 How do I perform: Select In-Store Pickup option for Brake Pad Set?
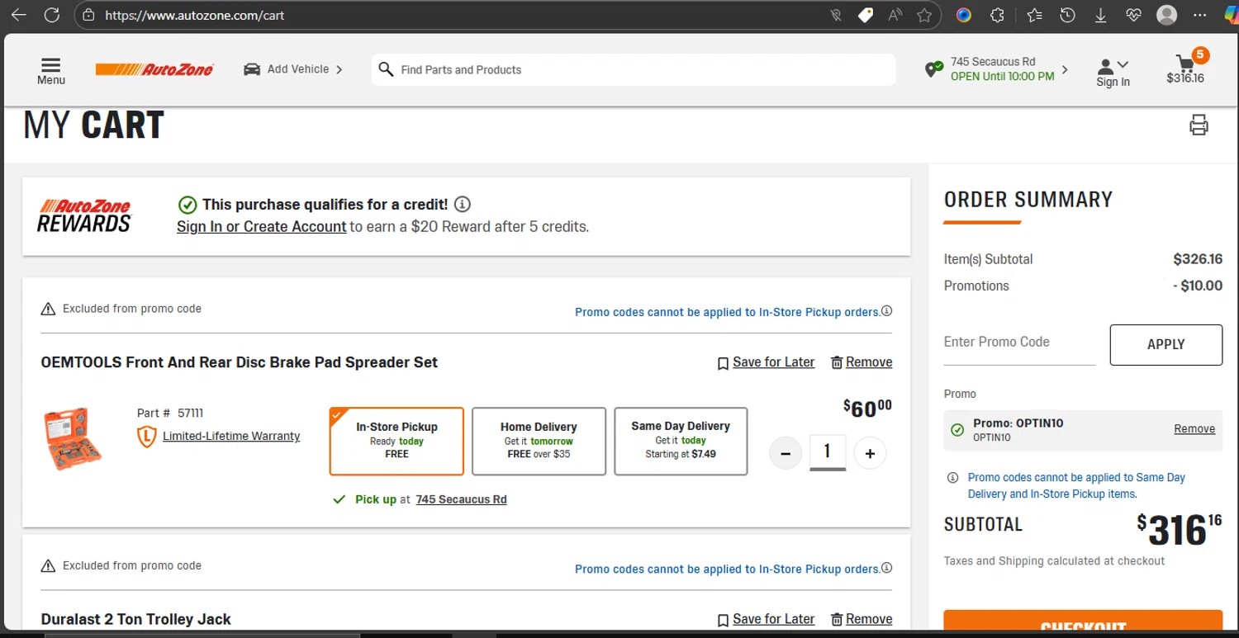click(x=396, y=441)
